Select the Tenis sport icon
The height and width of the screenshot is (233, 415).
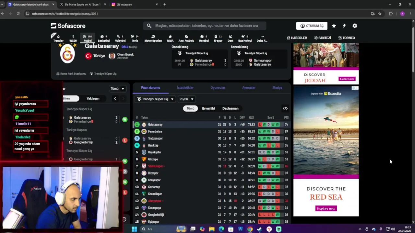click(135, 38)
